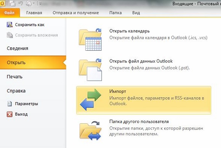The height and width of the screenshot is (148, 221).
Task: Click the Сохранить как floppy icon
Action: coord(10,25)
